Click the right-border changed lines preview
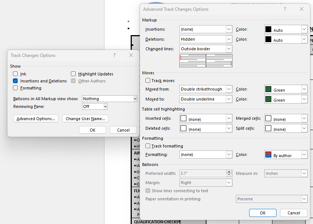313x224 pixels. pyautogui.click(x=219, y=61)
